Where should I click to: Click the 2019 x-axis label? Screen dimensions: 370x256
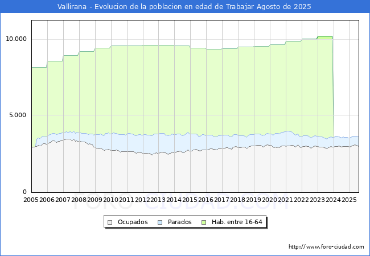click(254, 200)
